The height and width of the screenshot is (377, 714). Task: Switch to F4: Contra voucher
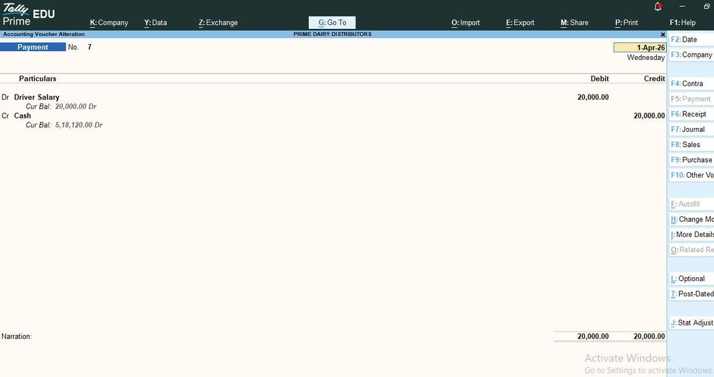pos(691,84)
